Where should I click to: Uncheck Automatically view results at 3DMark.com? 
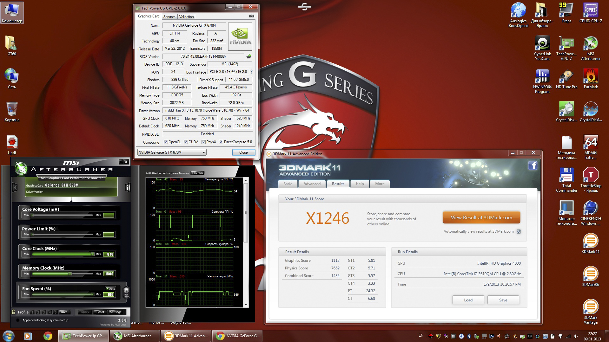tap(519, 231)
